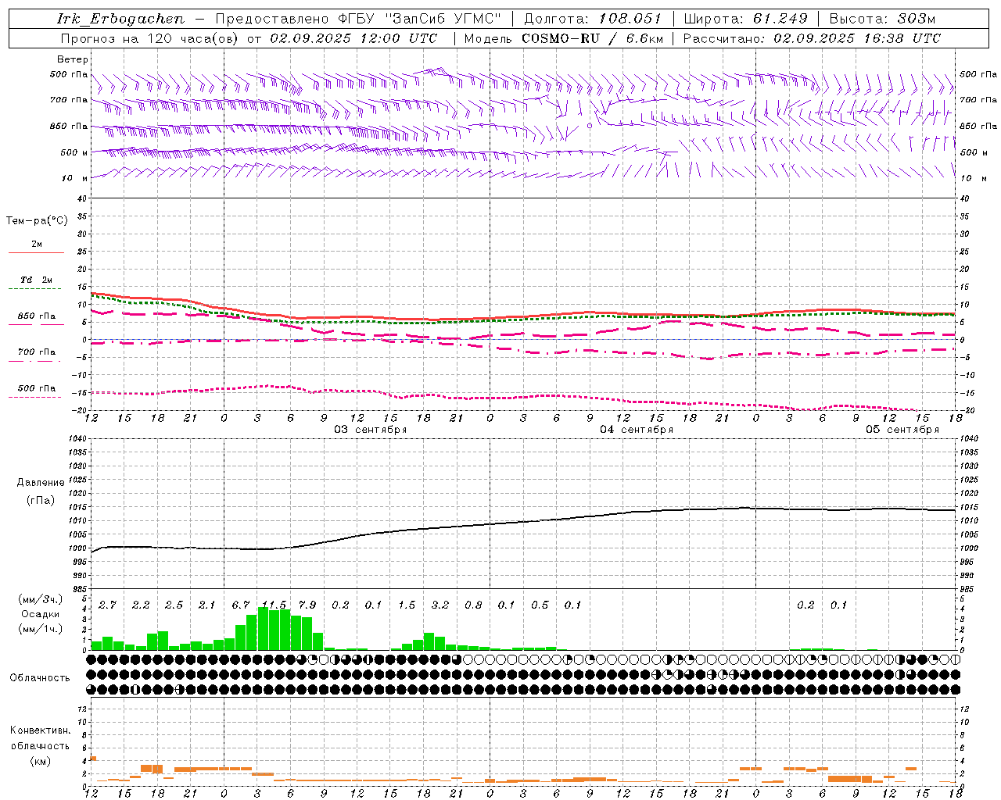Click the (мм/3ч.) precipitation unit label
This screenshot has height=800, width=1001.
(x=41, y=599)
